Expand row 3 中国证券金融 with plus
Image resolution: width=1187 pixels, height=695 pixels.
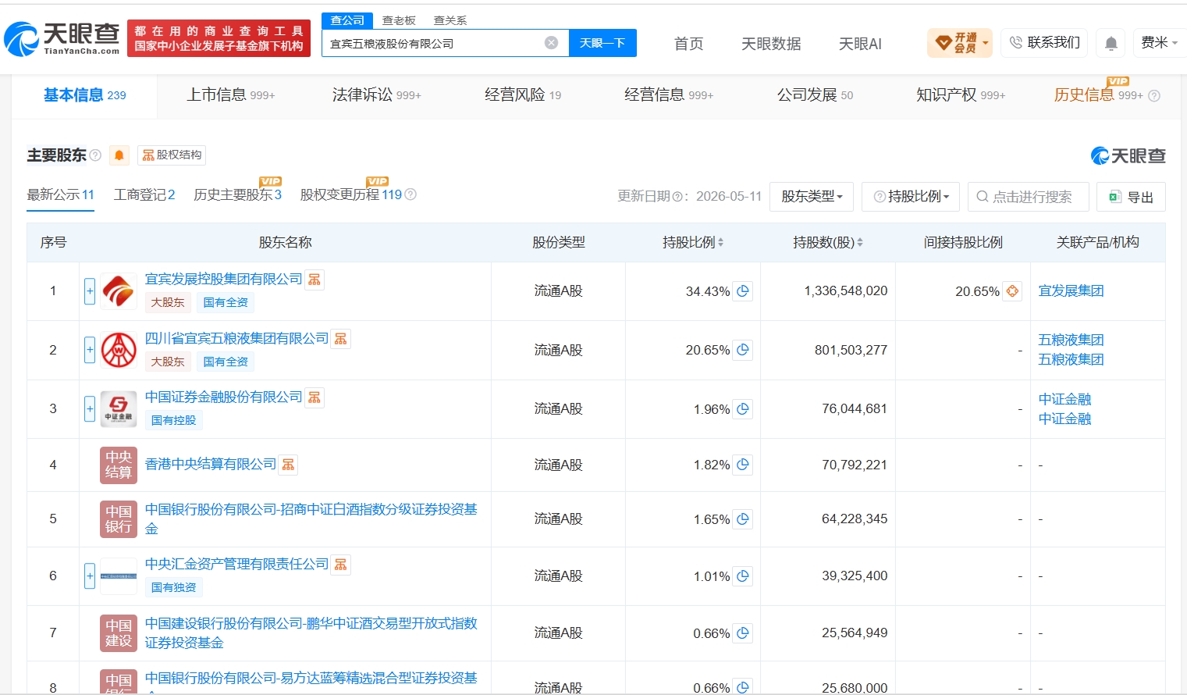[90, 408]
